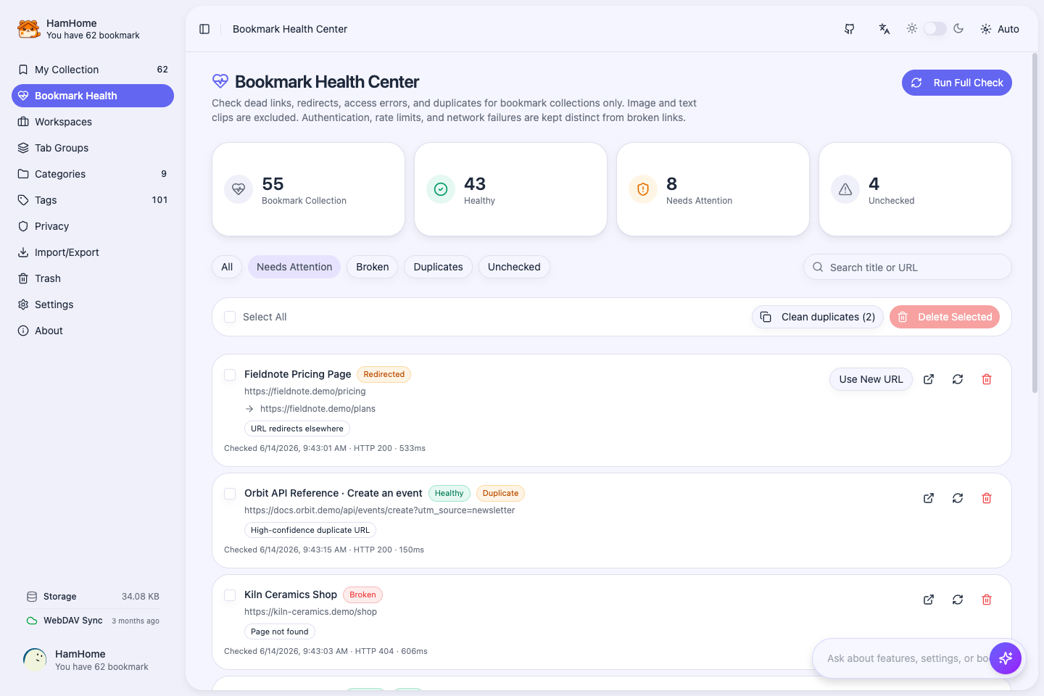Open the GitHub repository icon
The height and width of the screenshot is (696, 1044).
(x=850, y=29)
